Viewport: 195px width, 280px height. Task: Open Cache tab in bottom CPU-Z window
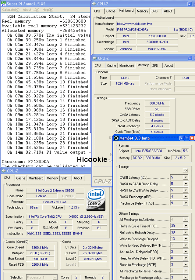(21, 178)
